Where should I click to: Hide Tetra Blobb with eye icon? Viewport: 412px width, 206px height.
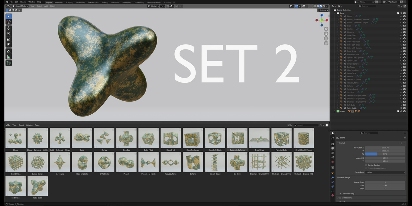(x=401, y=108)
